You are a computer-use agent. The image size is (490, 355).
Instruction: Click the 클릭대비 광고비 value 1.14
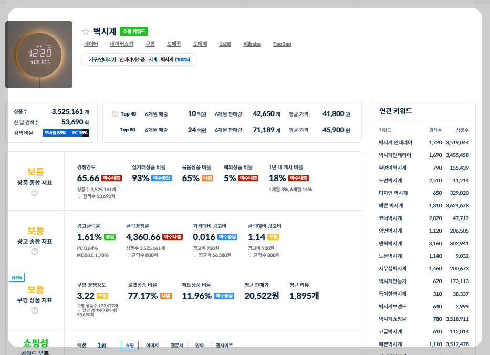pyautogui.click(x=257, y=237)
